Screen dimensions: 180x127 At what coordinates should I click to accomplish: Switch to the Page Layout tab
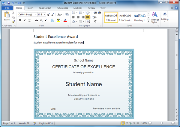pos(45,8)
